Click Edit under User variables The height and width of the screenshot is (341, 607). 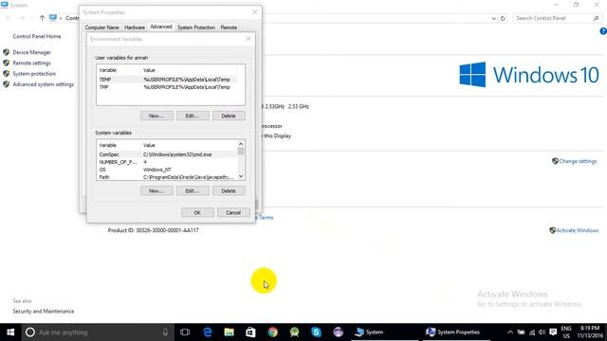click(193, 116)
